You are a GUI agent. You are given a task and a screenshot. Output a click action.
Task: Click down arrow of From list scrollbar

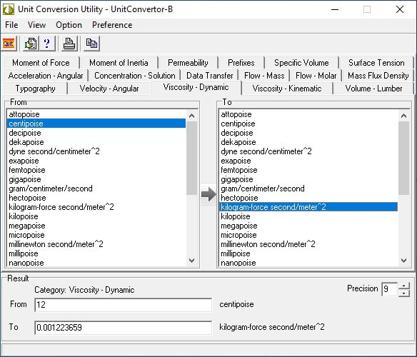point(191,260)
